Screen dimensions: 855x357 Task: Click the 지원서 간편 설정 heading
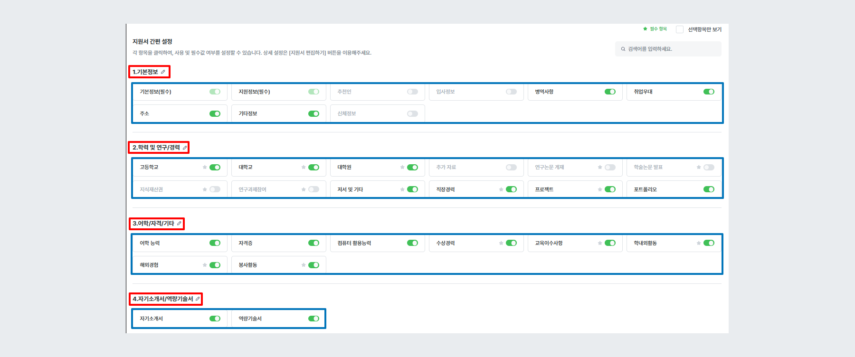[152, 42]
